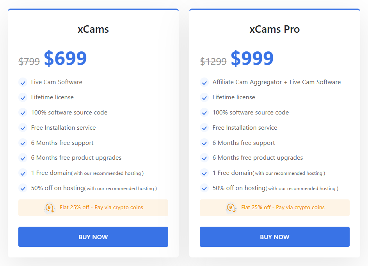Screen dimensions: 368x266
Task: Click the checkmark by xCams Free Installation service
Action: pos(23,128)
